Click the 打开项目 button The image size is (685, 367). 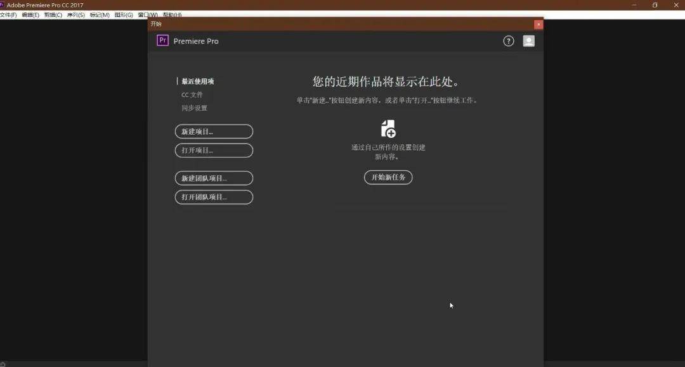pyautogui.click(x=214, y=150)
